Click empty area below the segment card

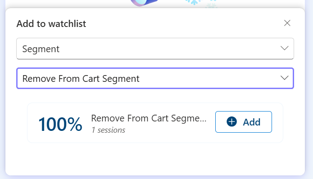(x=155, y=158)
